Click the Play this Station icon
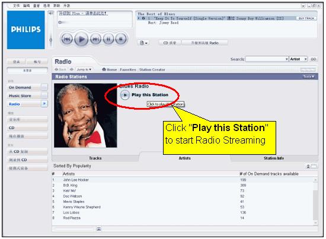 [x=124, y=95]
